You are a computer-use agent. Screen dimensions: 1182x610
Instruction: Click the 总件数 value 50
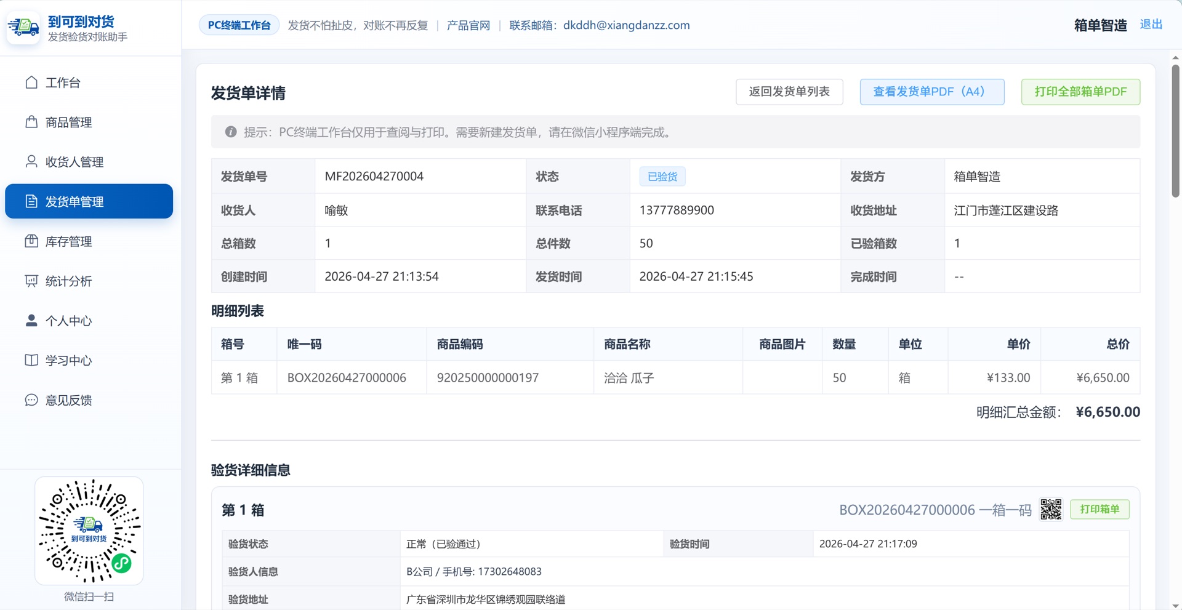click(x=646, y=243)
